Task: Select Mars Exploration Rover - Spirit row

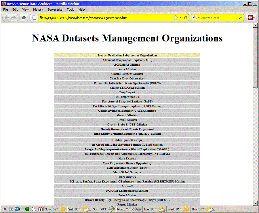Action: 127,168
